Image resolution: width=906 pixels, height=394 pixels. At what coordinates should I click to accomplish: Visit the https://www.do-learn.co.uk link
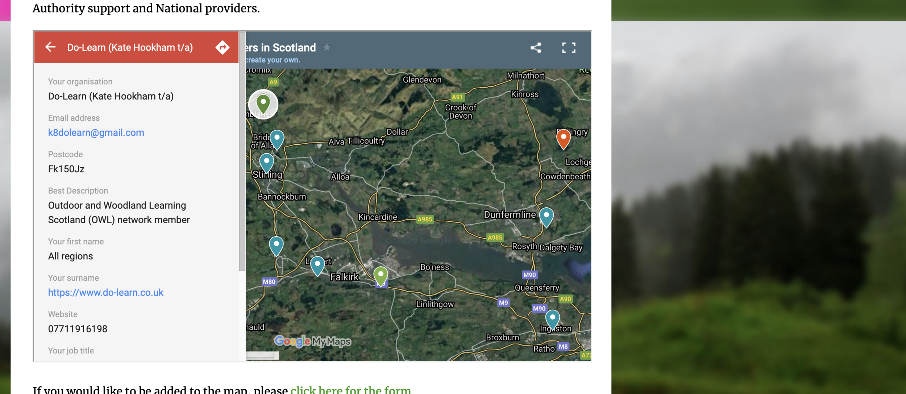coord(105,292)
